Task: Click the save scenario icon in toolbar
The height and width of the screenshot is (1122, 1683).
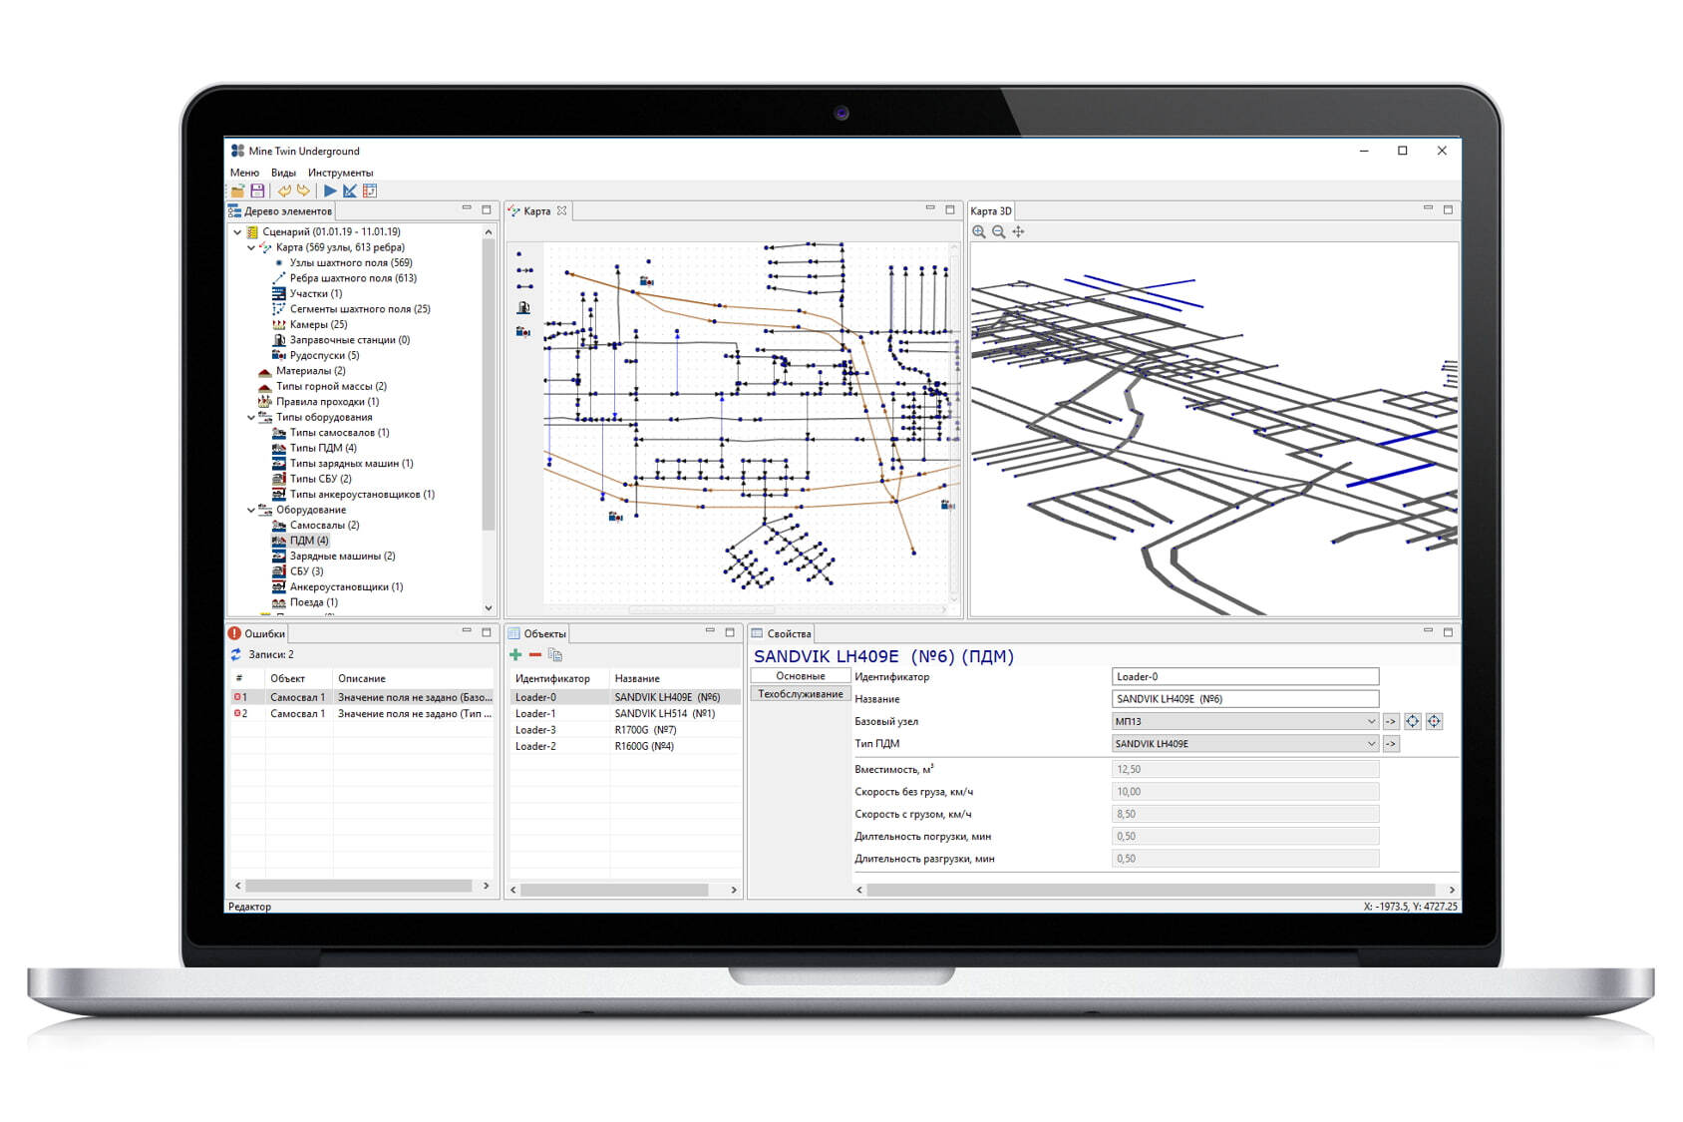Action: [x=257, y=190]
